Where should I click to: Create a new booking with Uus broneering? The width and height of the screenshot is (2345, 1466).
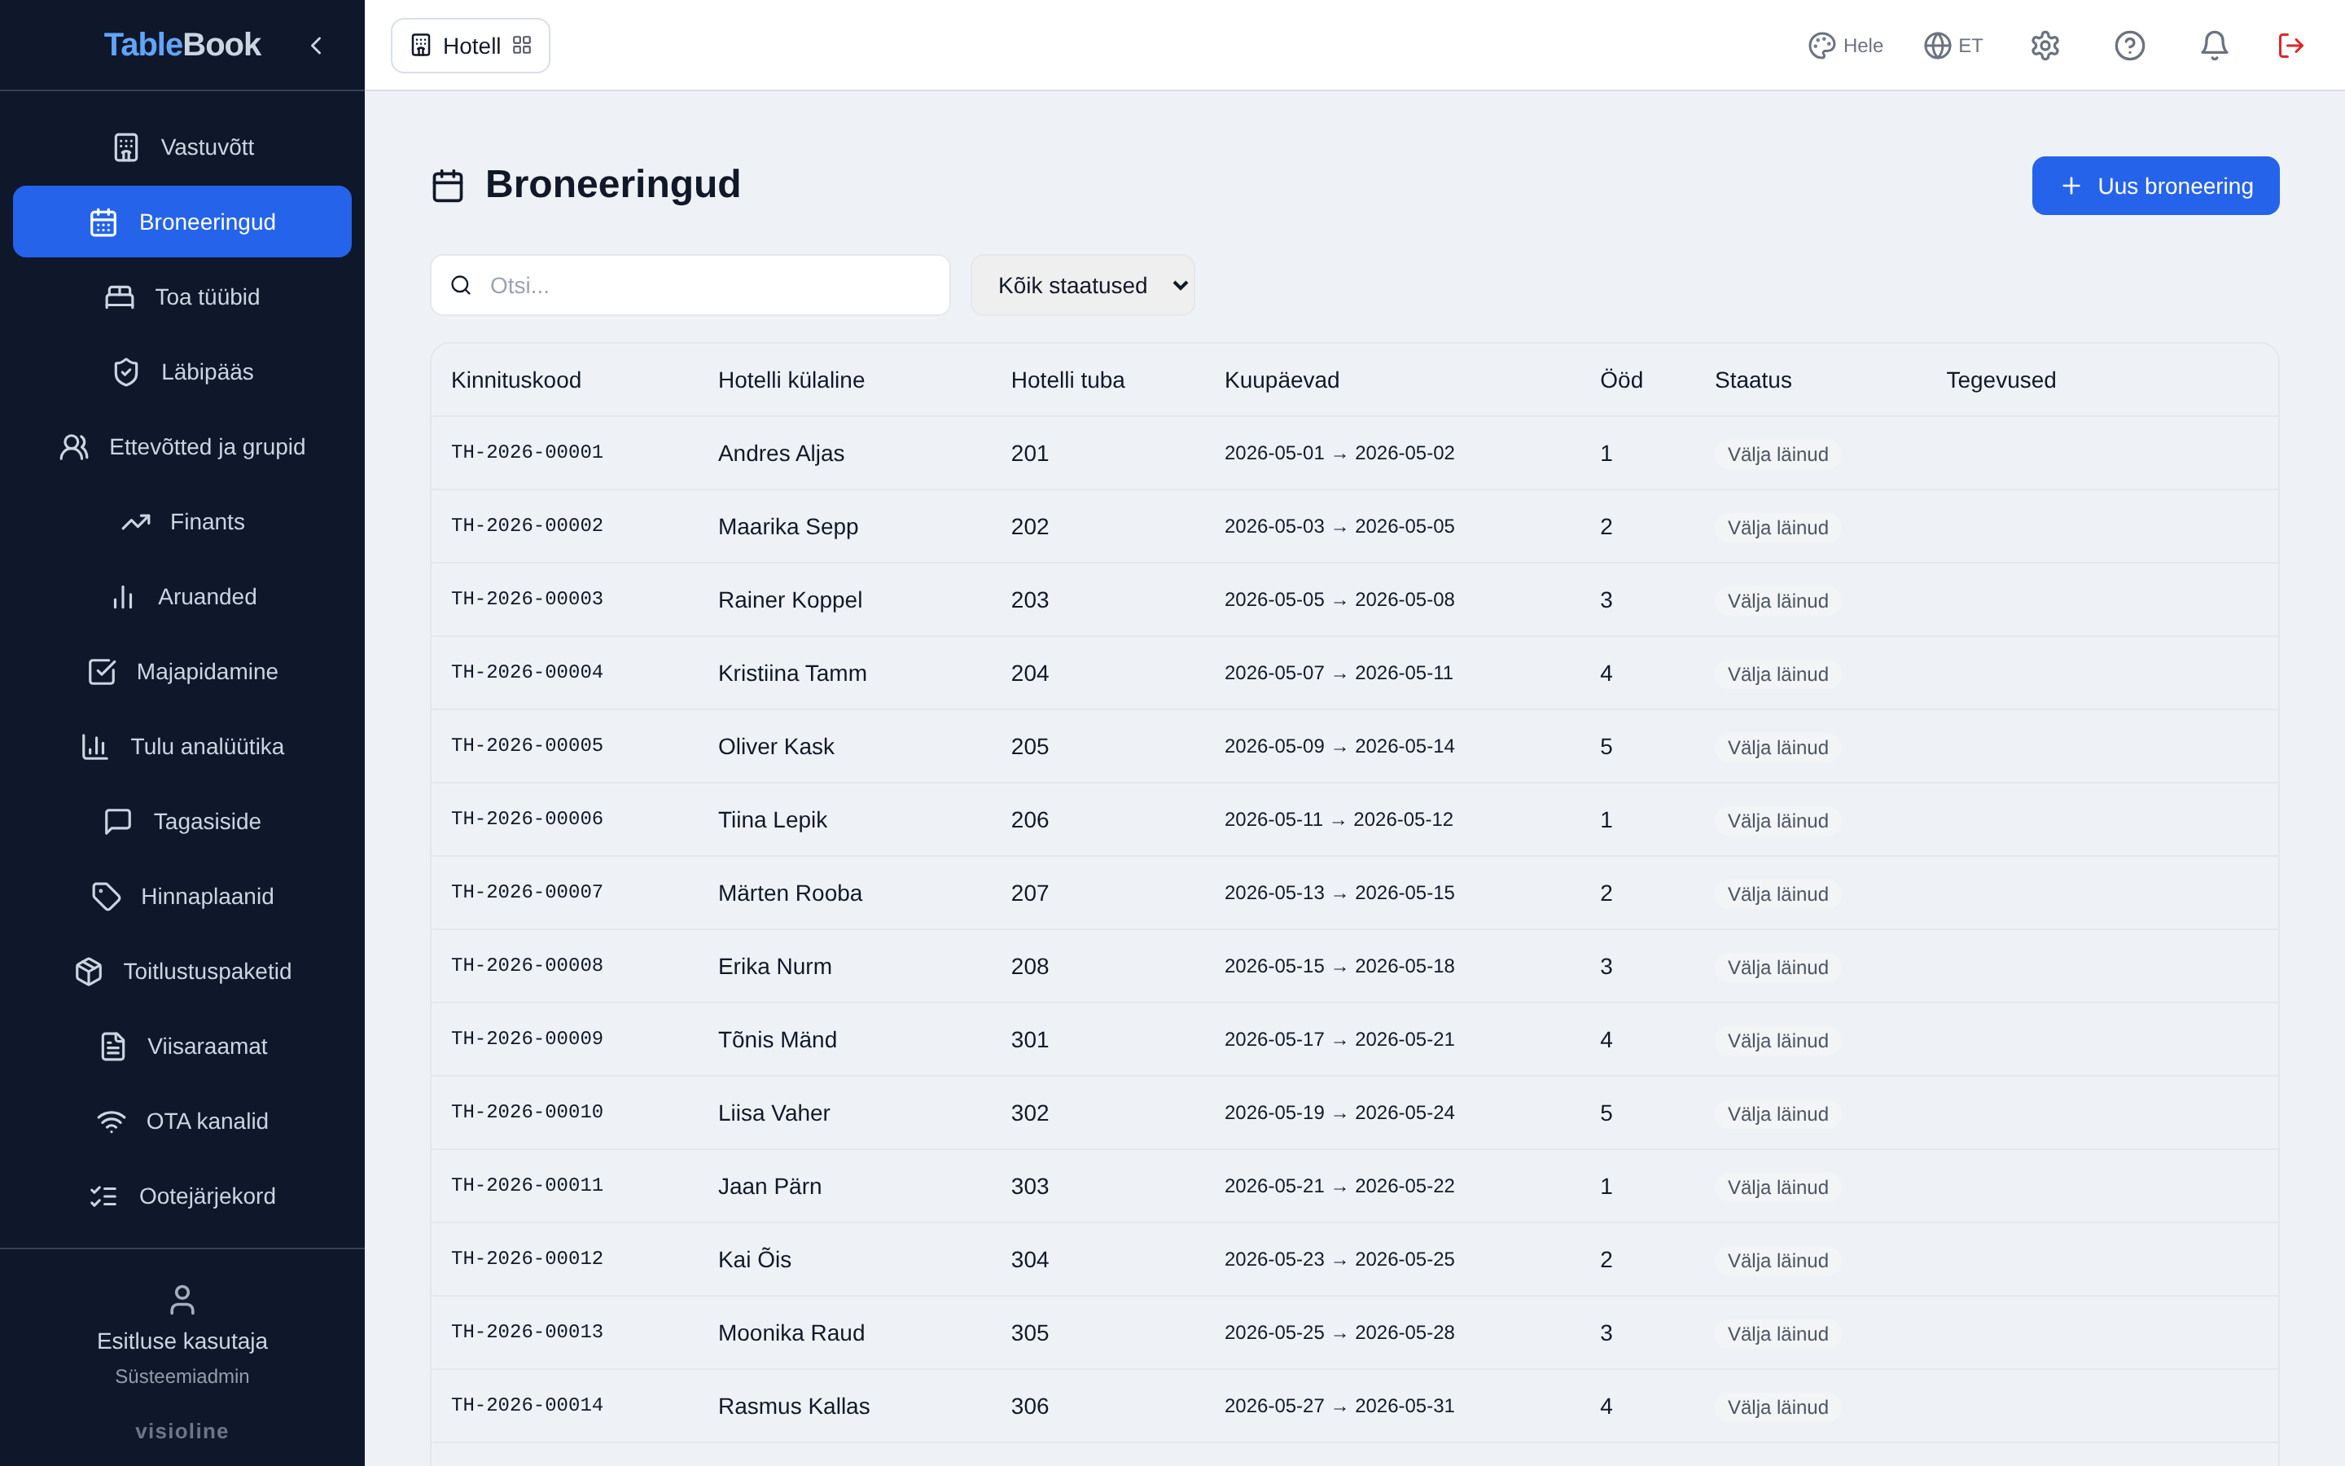2155,185
